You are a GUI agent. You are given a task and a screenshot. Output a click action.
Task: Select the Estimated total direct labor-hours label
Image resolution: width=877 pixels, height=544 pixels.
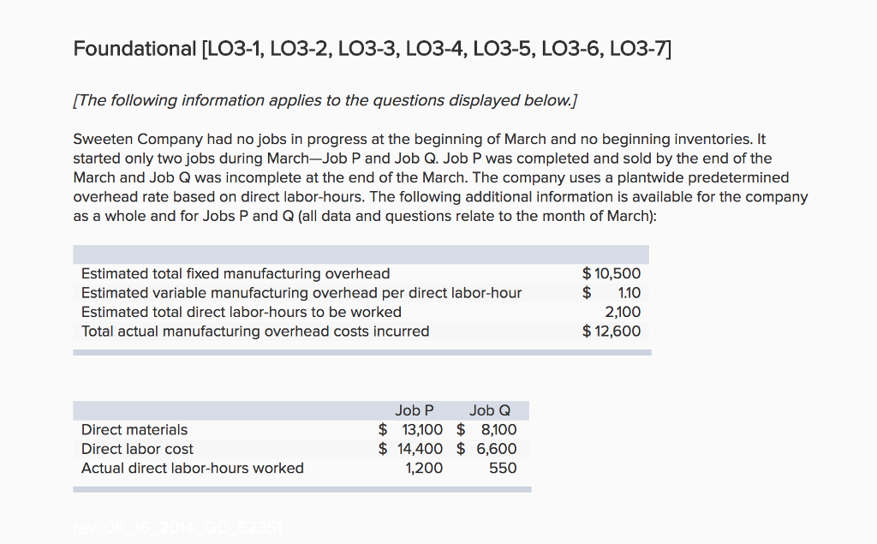(x=242, y=312)
